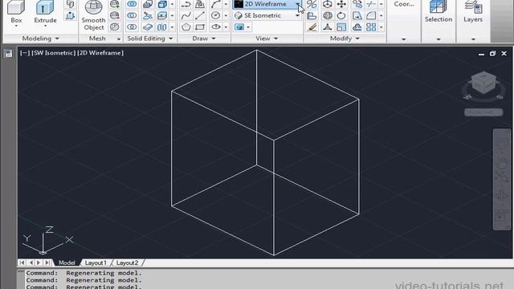514x289 pixels.
Task: Open the small arrow beside the View panel icon
Action: click(x=248, y=26)
